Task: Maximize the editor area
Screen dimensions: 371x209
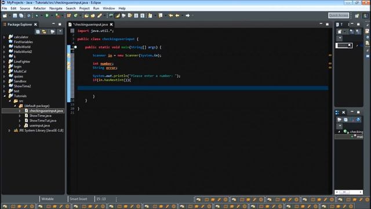Action: tap(327, 24)
